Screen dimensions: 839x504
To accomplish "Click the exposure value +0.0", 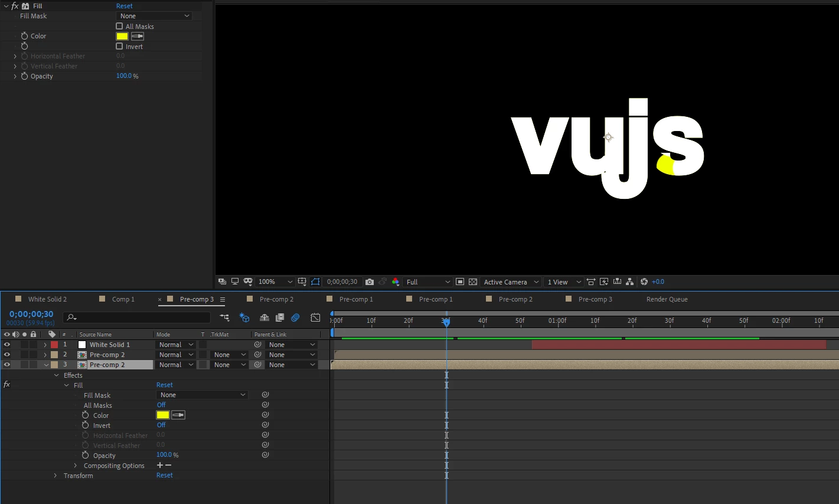I will (x=658, y=282).
